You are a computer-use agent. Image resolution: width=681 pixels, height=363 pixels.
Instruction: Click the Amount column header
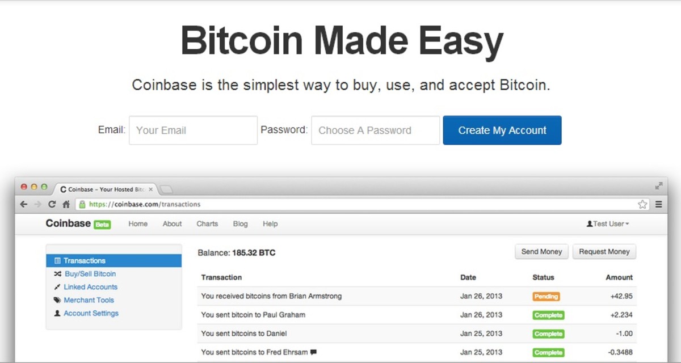(619, 277)
